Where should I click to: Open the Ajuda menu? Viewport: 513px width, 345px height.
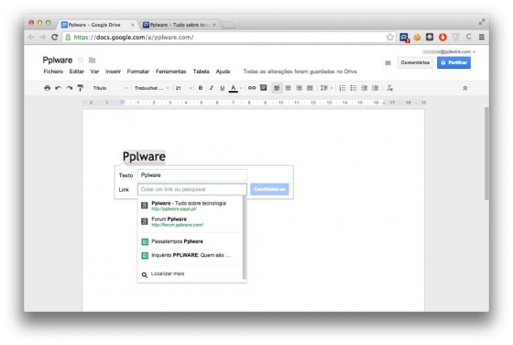[223, 72]
